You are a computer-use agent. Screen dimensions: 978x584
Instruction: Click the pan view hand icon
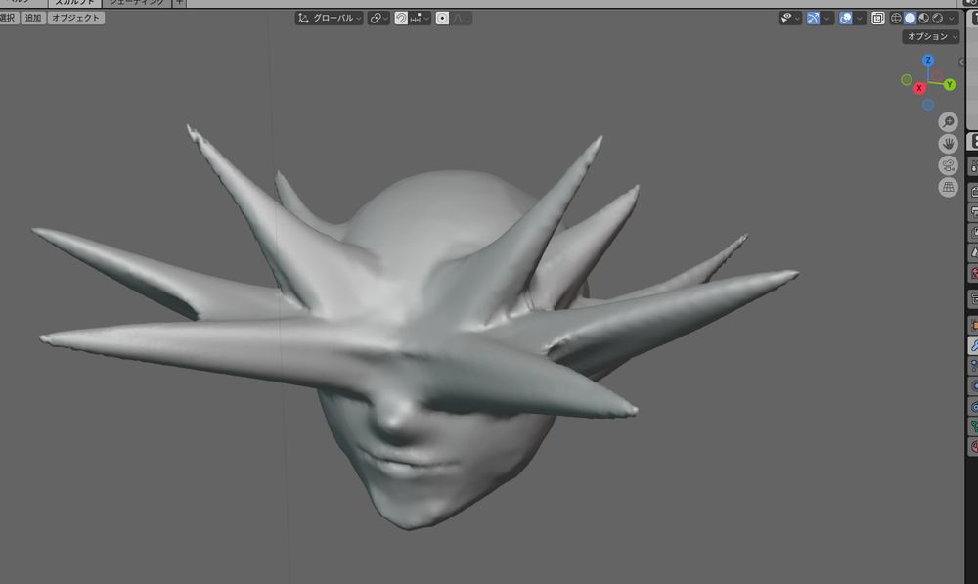coord(948,144)
